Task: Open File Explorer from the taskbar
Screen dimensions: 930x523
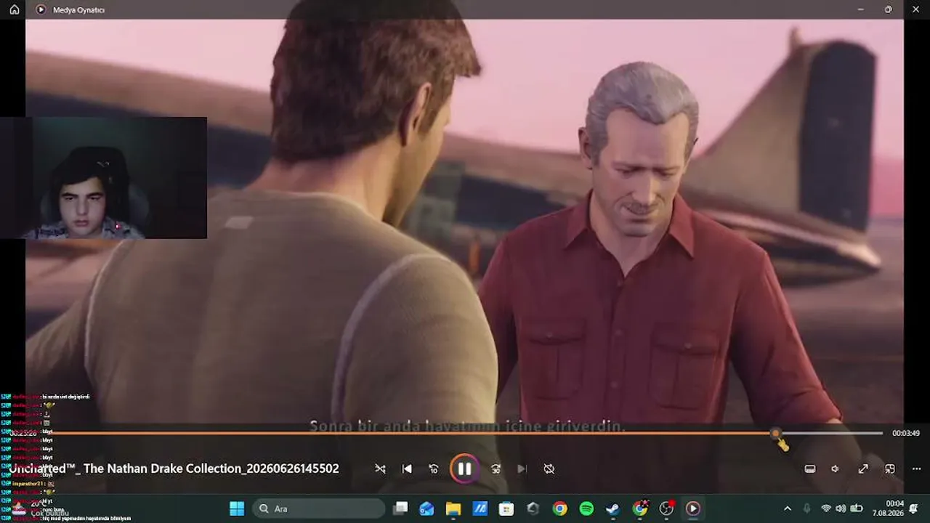Action: pyautogui.click(x=453, y=508)
